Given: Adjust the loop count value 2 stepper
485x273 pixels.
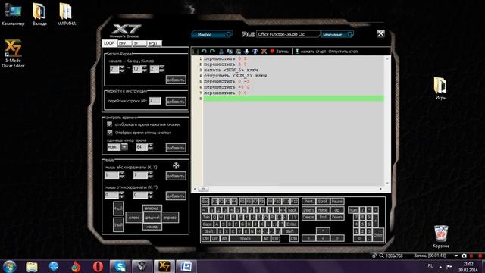Looking at the screenshot, I should coord(161,69).
